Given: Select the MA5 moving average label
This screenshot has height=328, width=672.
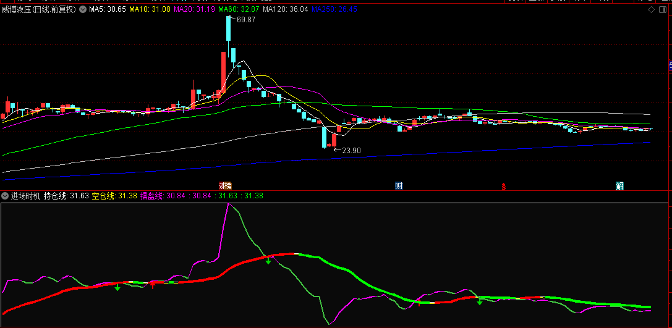Looking at the screenshot, I should coord(108,10).
